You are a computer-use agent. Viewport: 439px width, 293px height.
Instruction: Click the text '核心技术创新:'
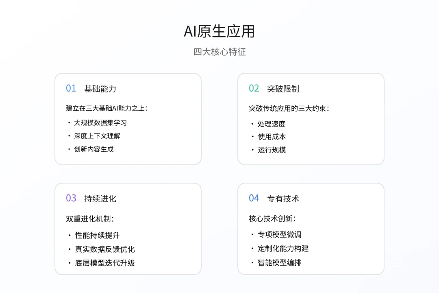point(272,219)
